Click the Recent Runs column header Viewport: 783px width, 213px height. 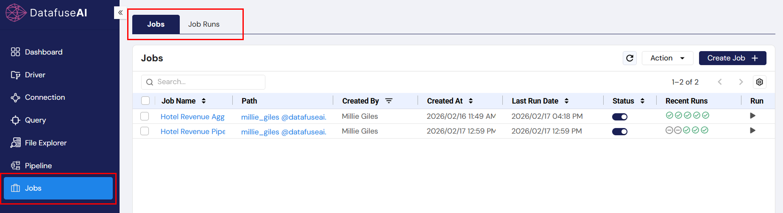point(686,101)
